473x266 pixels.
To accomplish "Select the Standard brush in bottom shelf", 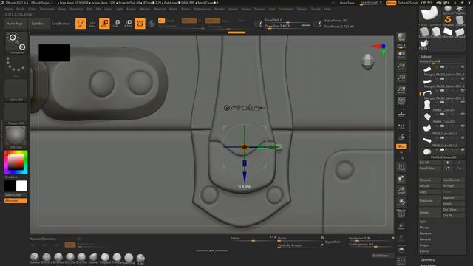I will tap(35, 258).
